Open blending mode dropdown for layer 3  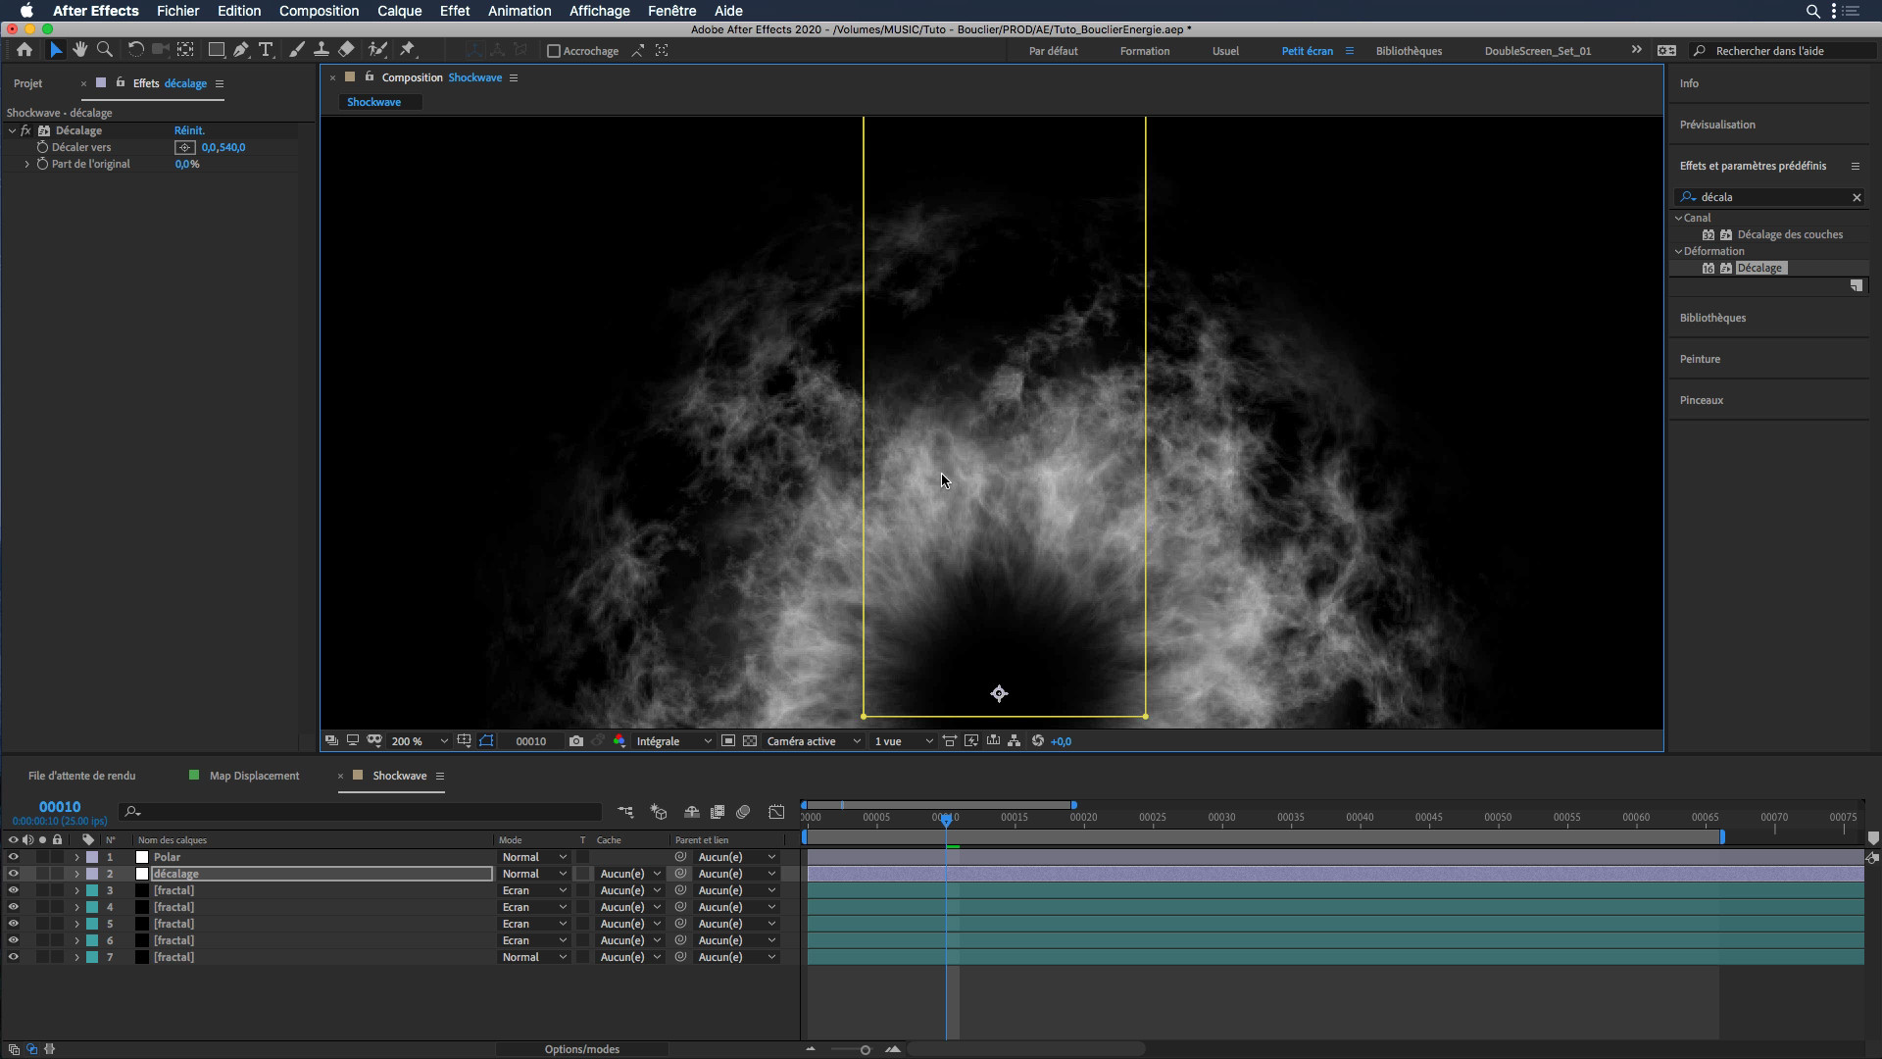(x=534, y=890)
